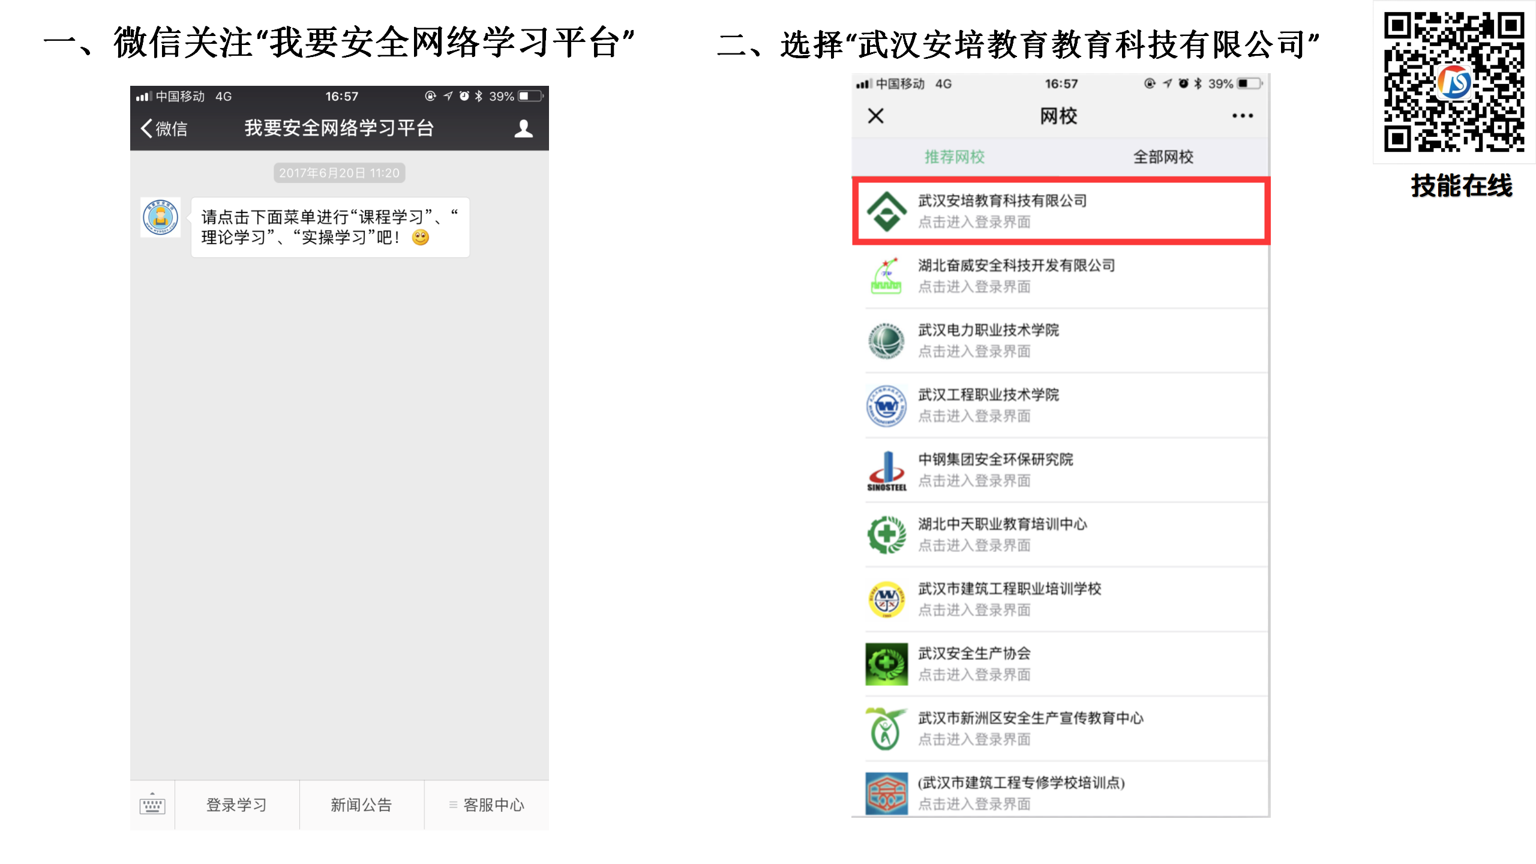
Task: Switch to the 全部网校 tab
Action: [1163, 157]
